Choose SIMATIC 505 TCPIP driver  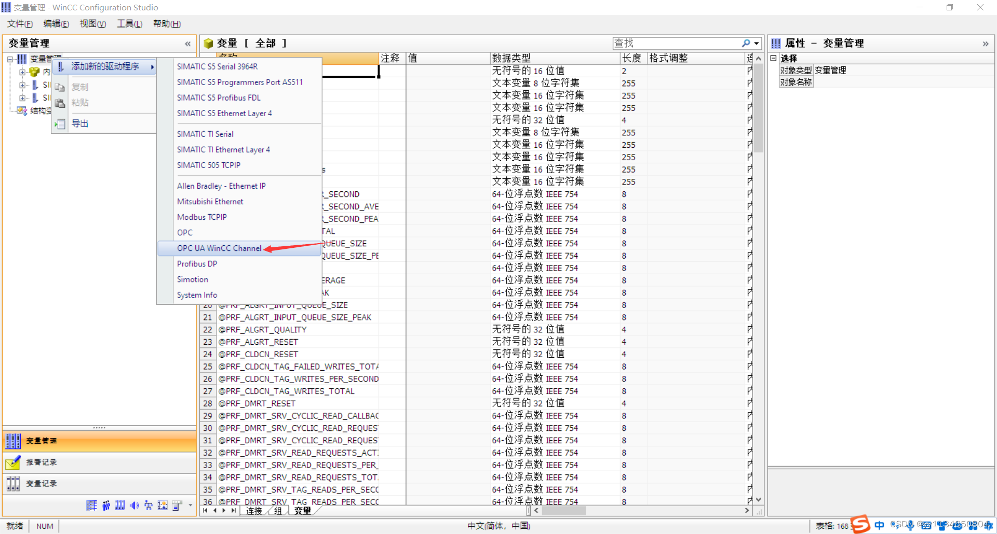tap(239, 165)
